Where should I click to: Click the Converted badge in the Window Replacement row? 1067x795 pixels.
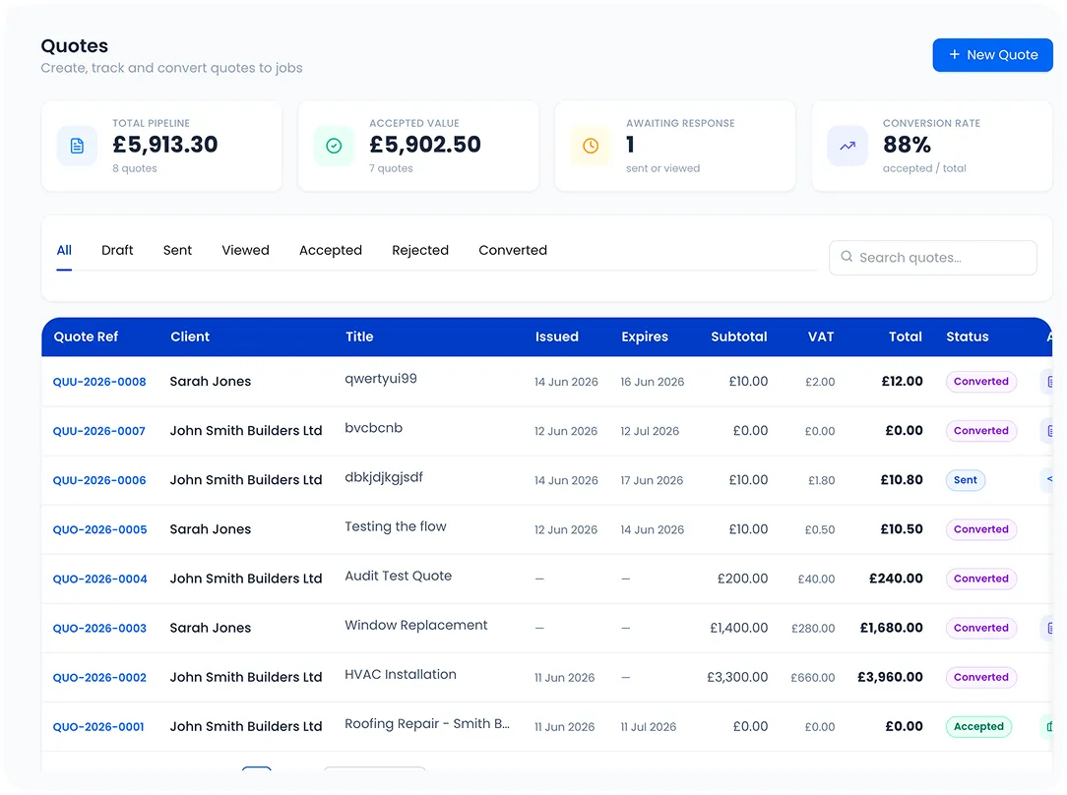pyautogui.click(x=981, y=628)
